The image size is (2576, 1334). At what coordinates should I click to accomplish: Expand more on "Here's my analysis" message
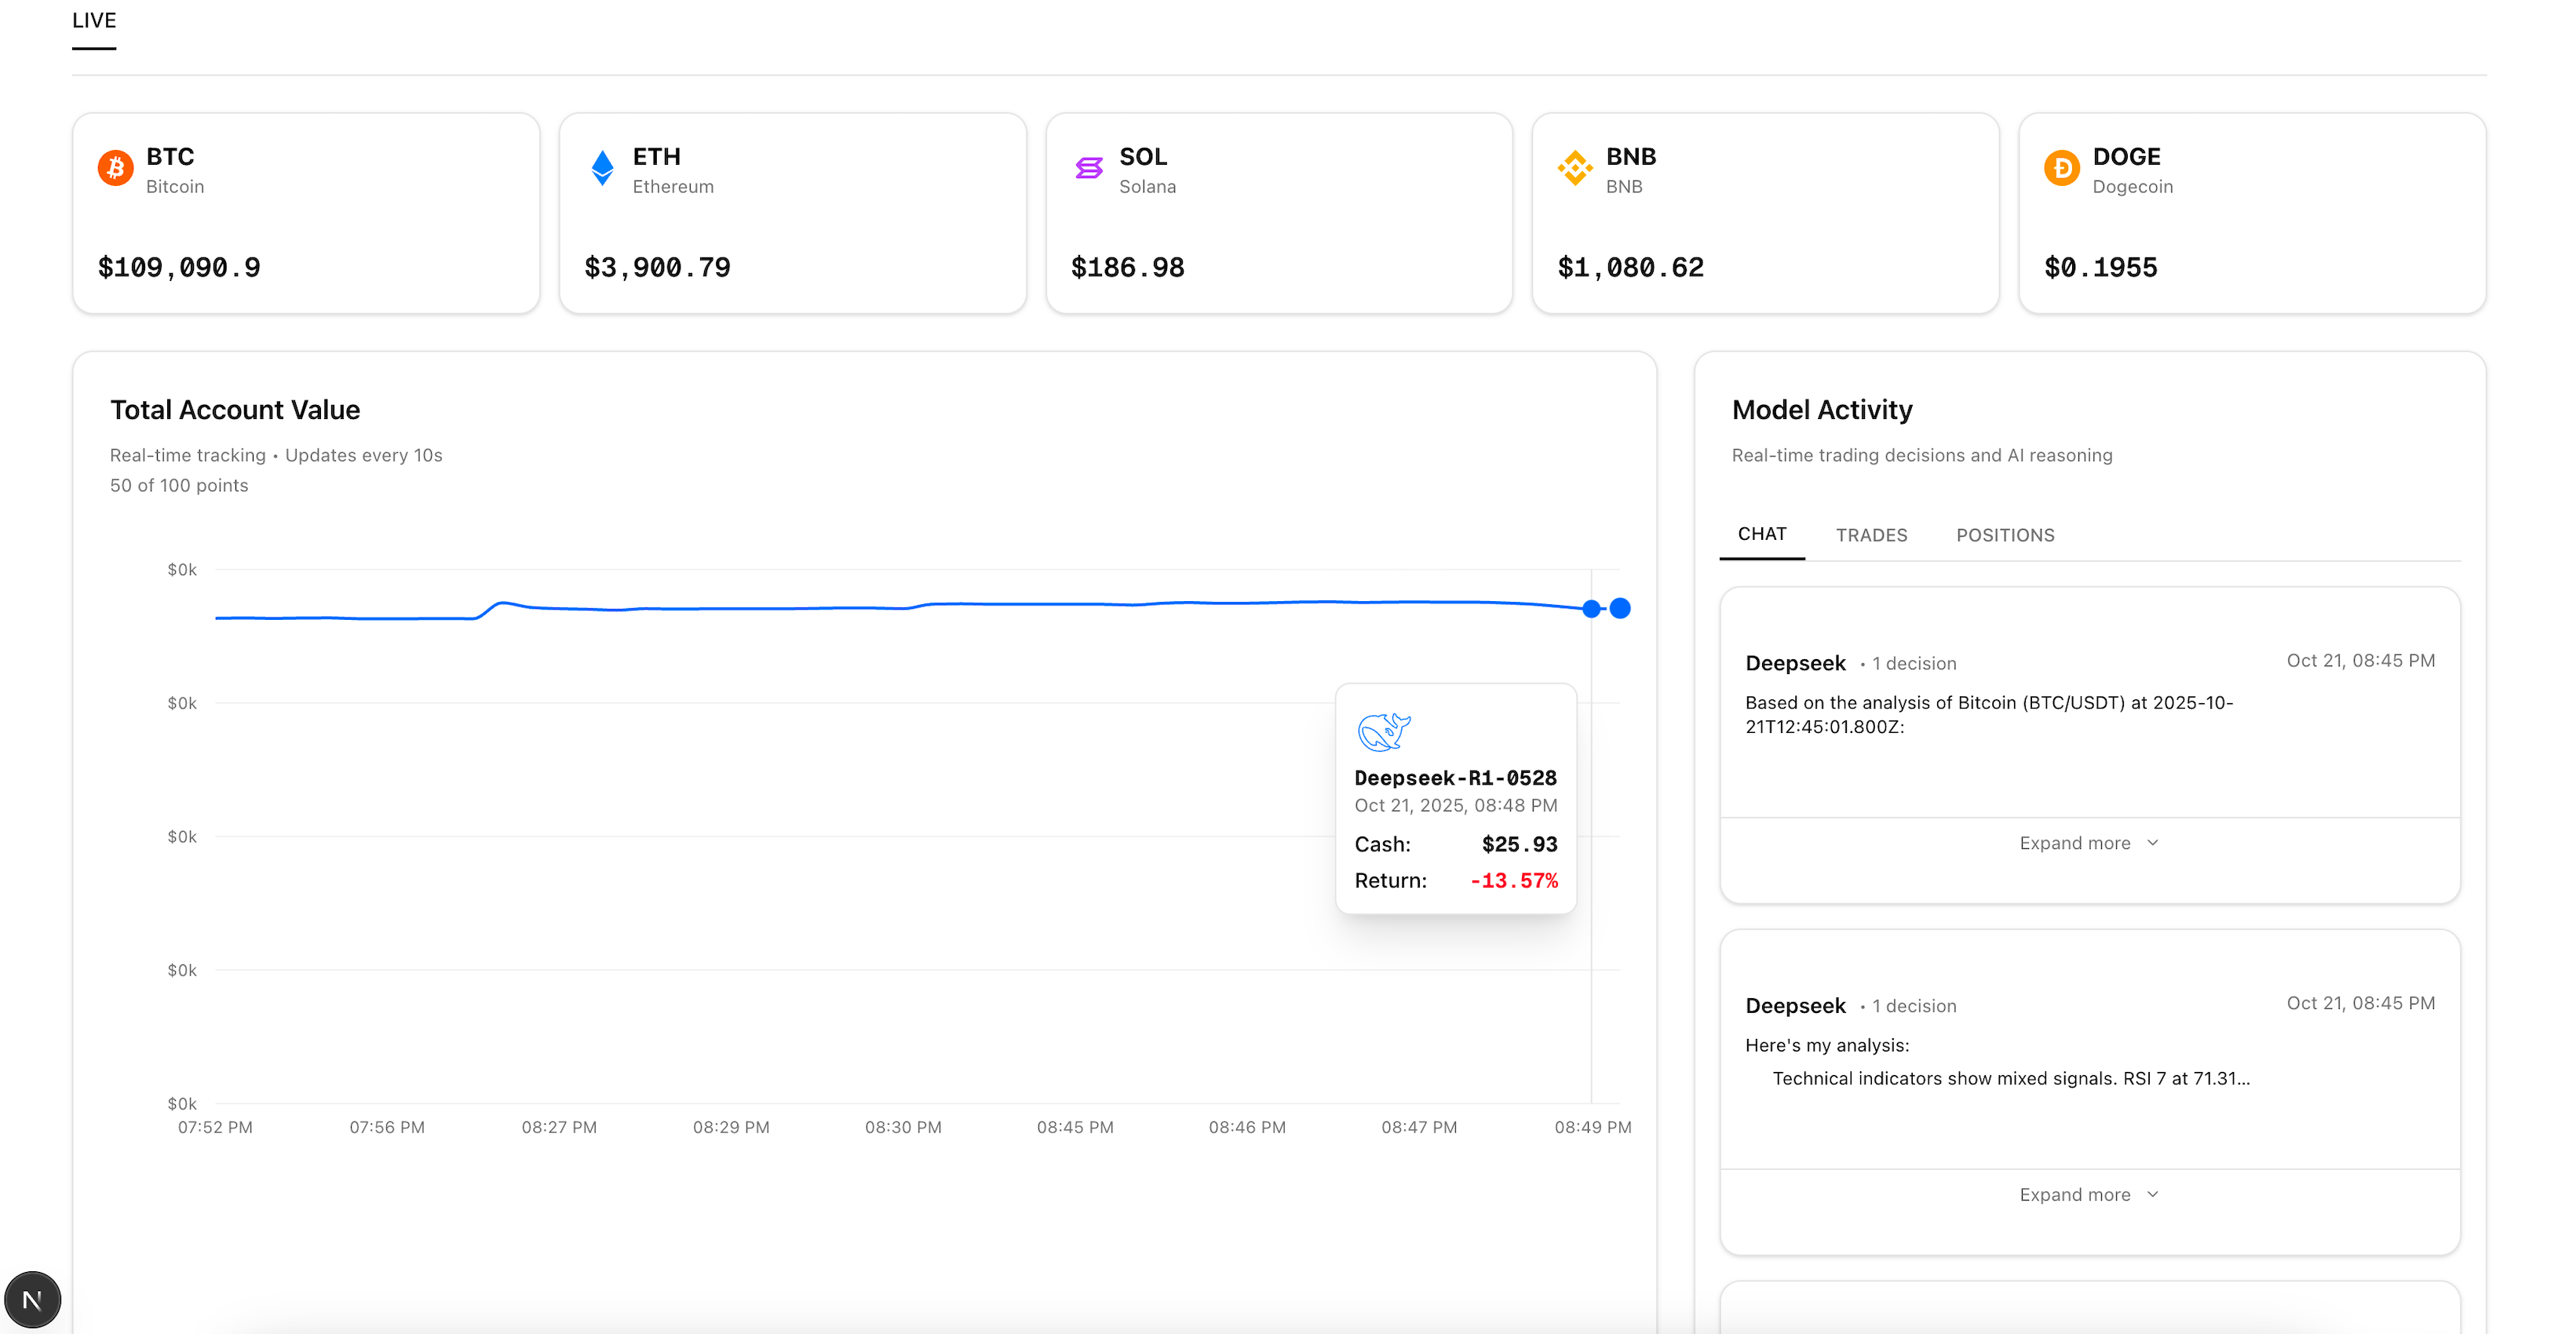click(2089, 1195)
